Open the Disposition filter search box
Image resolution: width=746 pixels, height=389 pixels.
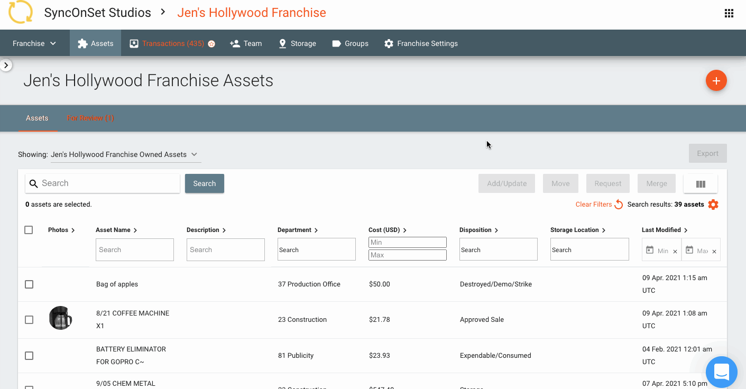click(499, 249)
